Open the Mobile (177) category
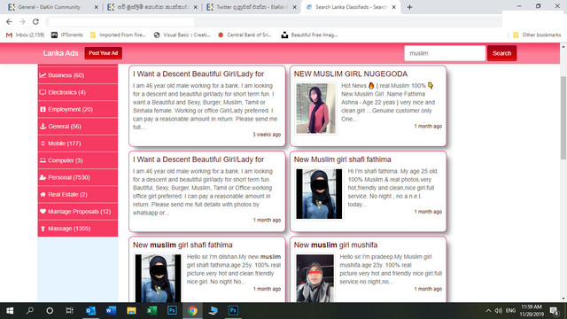 click(x=78, y=144)
